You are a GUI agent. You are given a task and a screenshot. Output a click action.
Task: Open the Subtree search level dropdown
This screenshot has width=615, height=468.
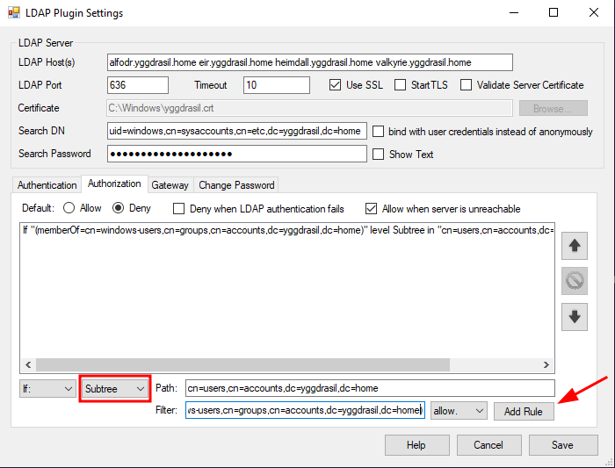tap(114, 388)
